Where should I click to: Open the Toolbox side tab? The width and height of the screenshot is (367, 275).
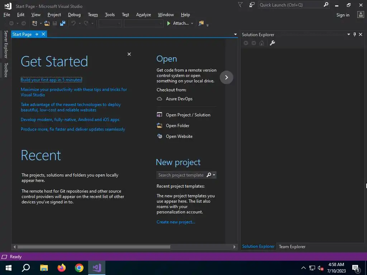coord(6,70)
